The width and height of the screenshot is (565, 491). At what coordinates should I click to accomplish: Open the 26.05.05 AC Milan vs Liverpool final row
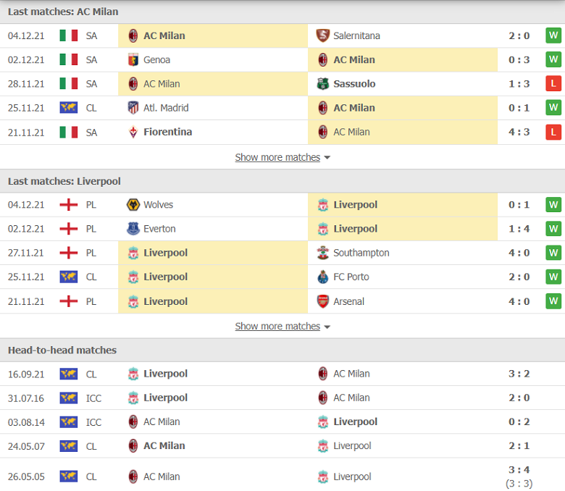pos(282,477)
